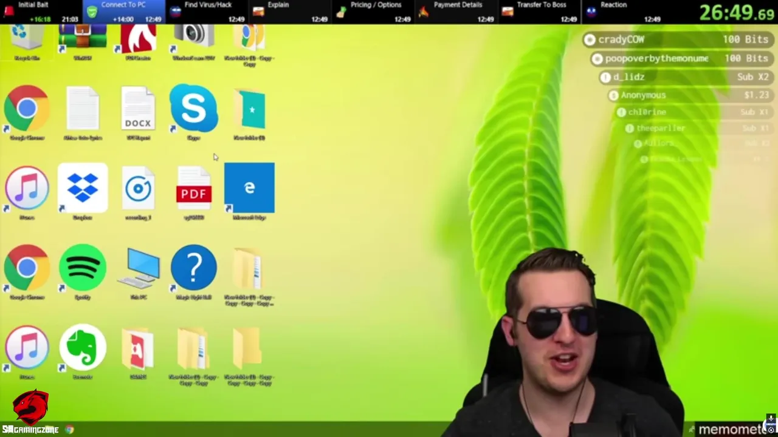Image resolution: width=778 pixels, height=437 pixels.
Task: Launch the WinRAR shortcut
Action: click(x=83, y=40)
